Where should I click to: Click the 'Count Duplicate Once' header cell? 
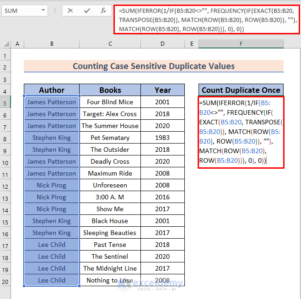tap(241, 90)
